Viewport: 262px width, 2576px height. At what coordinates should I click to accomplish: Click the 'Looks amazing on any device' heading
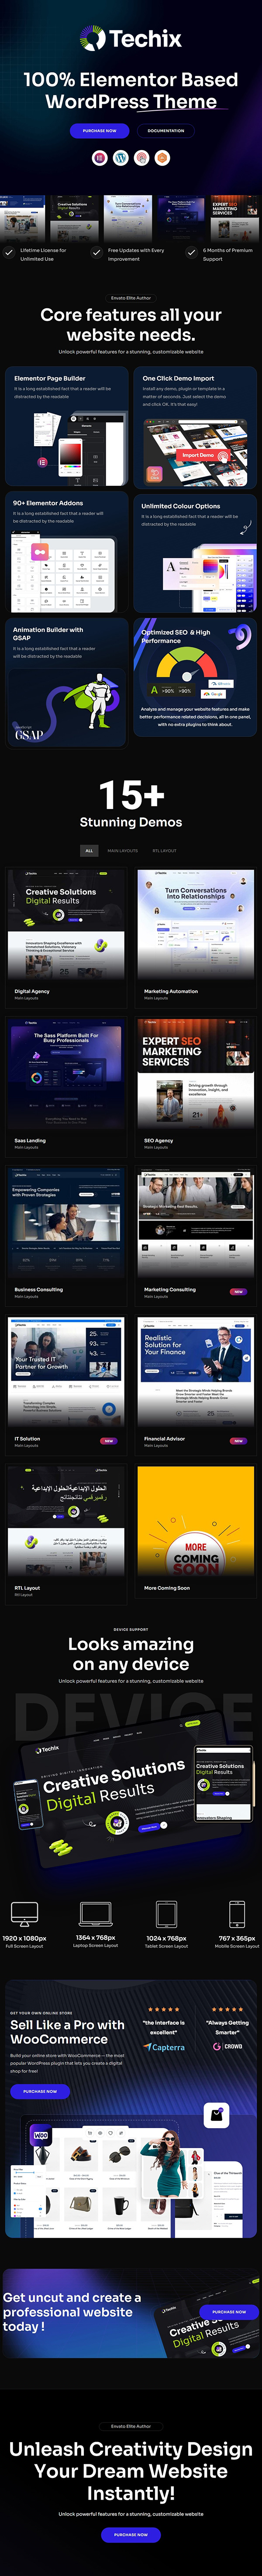[x=131, y=1654]
